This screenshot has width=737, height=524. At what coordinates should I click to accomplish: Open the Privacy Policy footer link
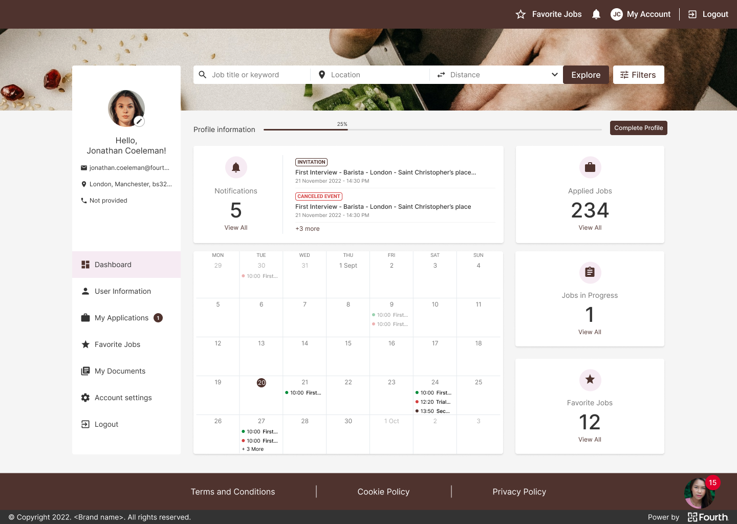pyautogui.click(x=519, y=492)
